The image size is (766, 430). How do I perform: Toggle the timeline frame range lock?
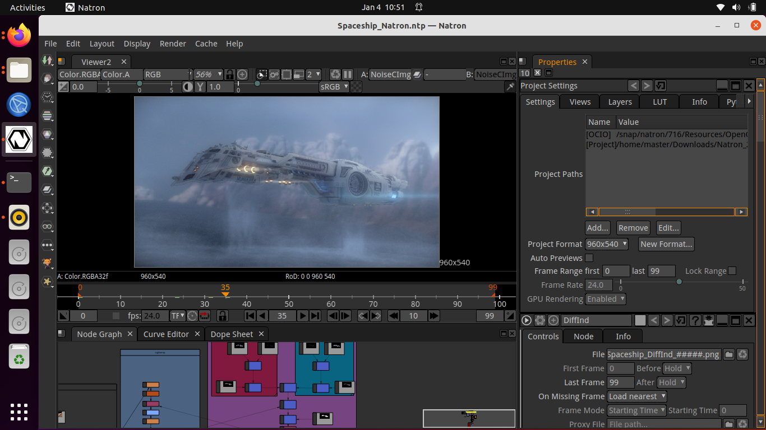click(x=223, y=316)
